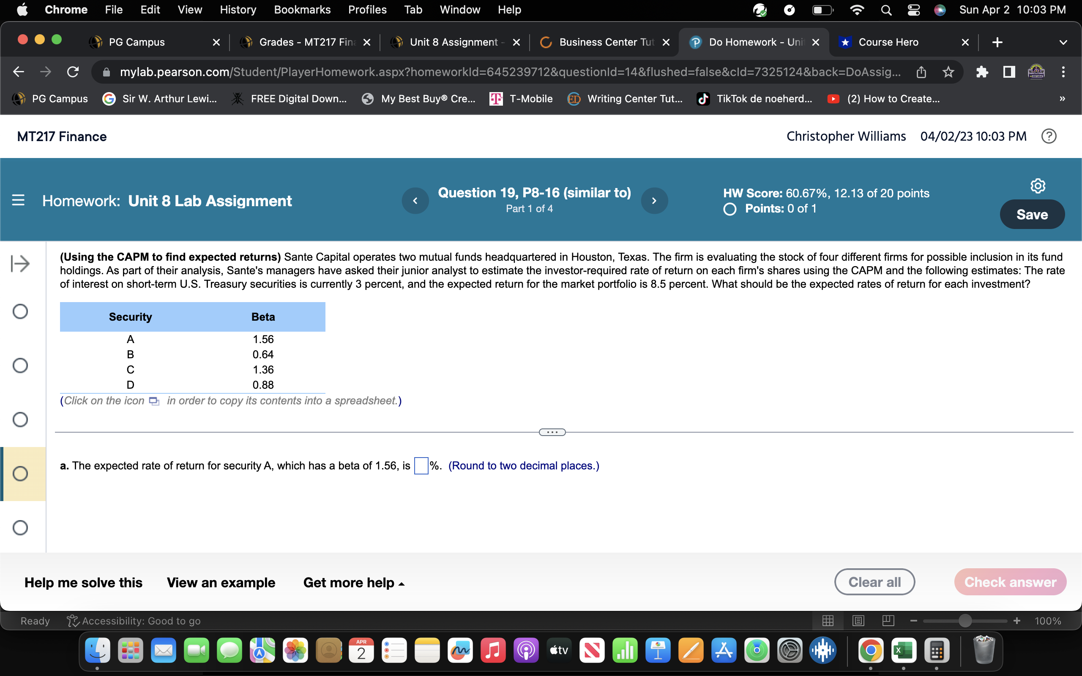The width and height of the screenshot is (1082, 676).
Task: Click the copy-to-spreadsheet icon below the table
Action: click(x=154, y=401)
